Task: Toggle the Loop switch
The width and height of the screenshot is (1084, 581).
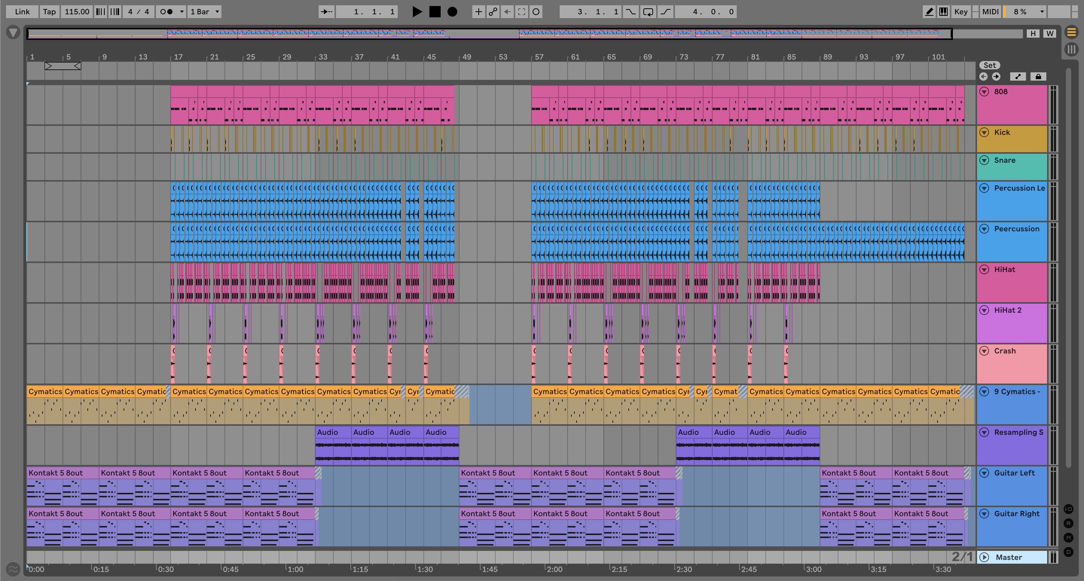Action: coord(648,12)
